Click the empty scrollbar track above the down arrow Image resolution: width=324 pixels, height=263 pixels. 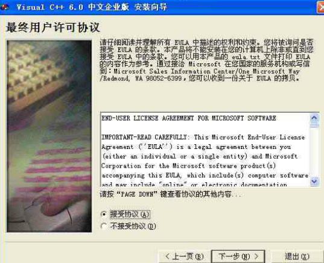[314, 152]
